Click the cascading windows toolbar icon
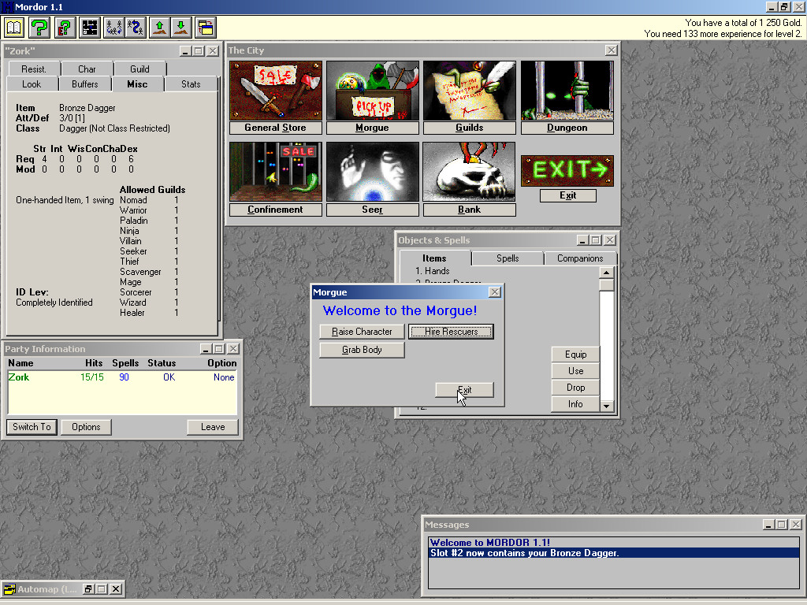The height and width of the screenshot is (605, 807). coord(206,28)
